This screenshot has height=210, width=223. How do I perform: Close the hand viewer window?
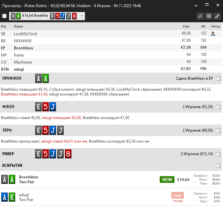coord(218,5)
